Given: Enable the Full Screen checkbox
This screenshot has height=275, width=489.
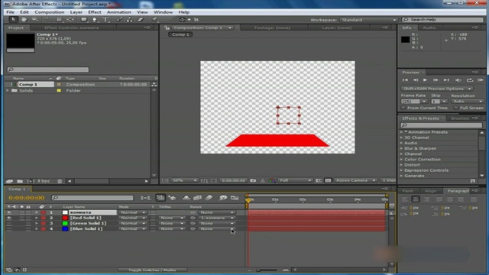Looking at the screenshot, I should coord(456,108).
